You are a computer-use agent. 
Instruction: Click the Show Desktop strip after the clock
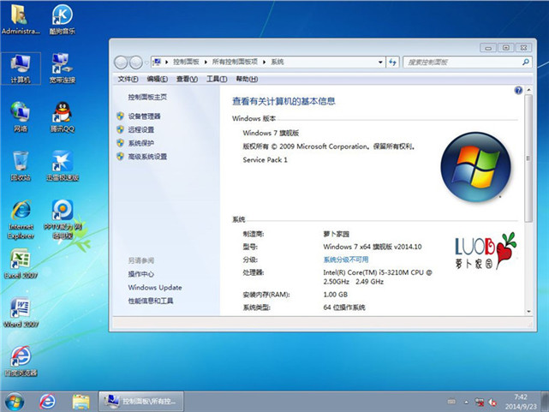(545, 402)
